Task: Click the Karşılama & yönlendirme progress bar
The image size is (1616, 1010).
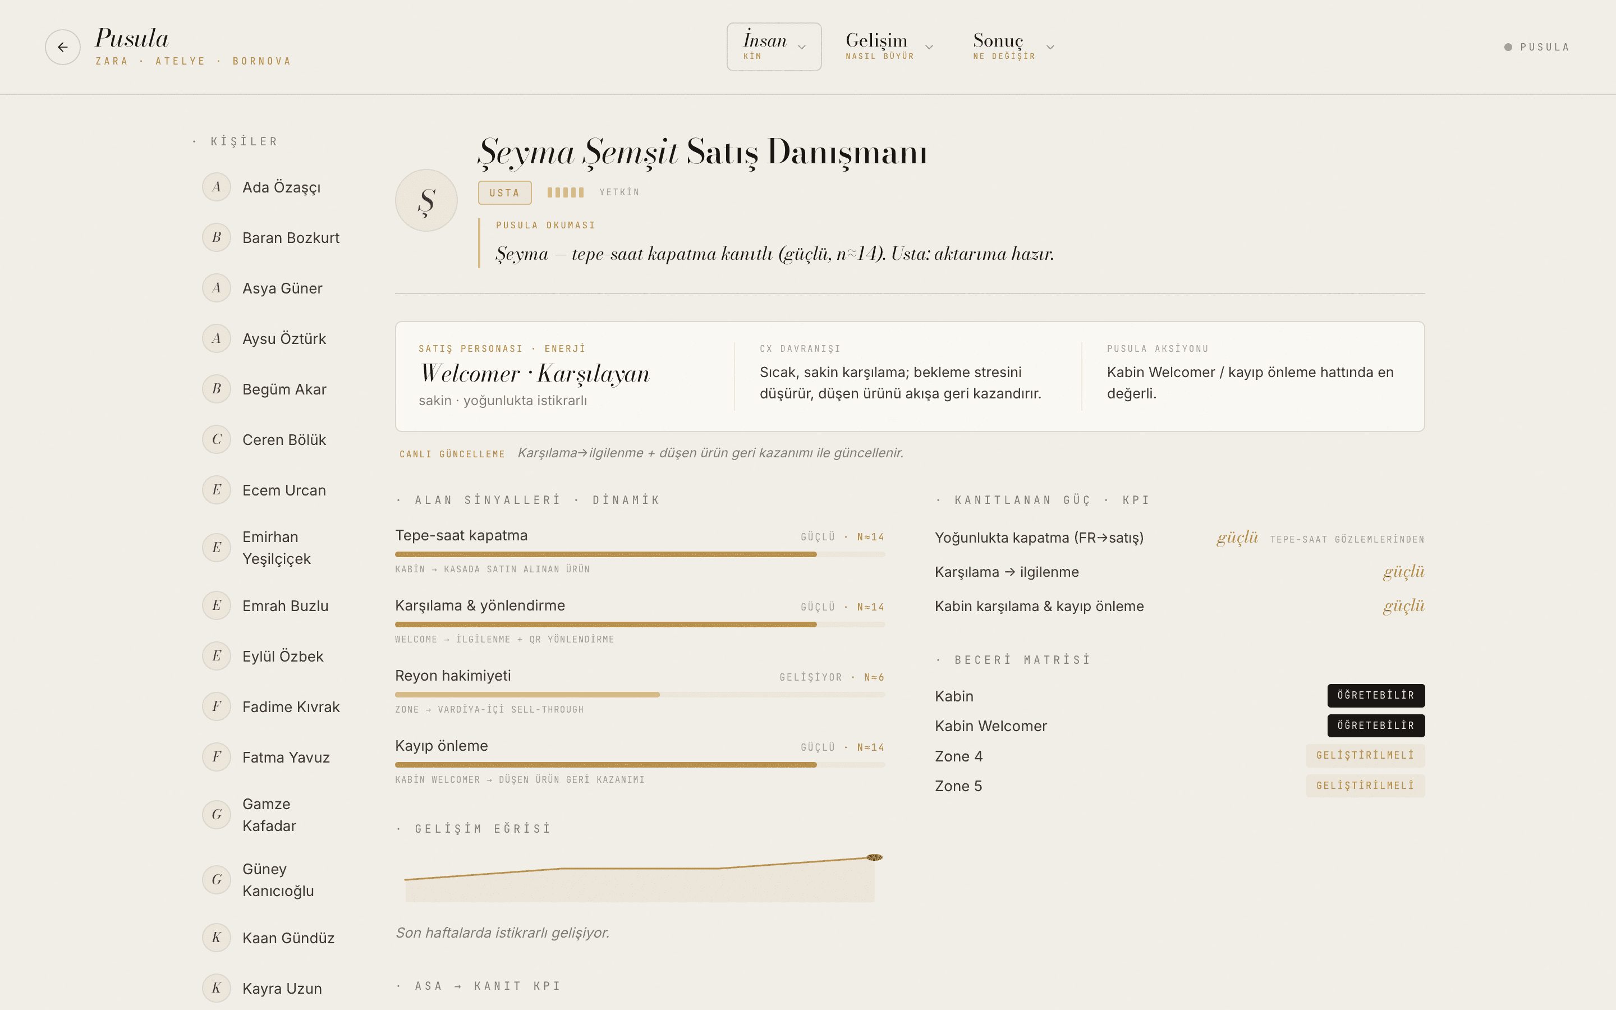Action: click(640, 625)
